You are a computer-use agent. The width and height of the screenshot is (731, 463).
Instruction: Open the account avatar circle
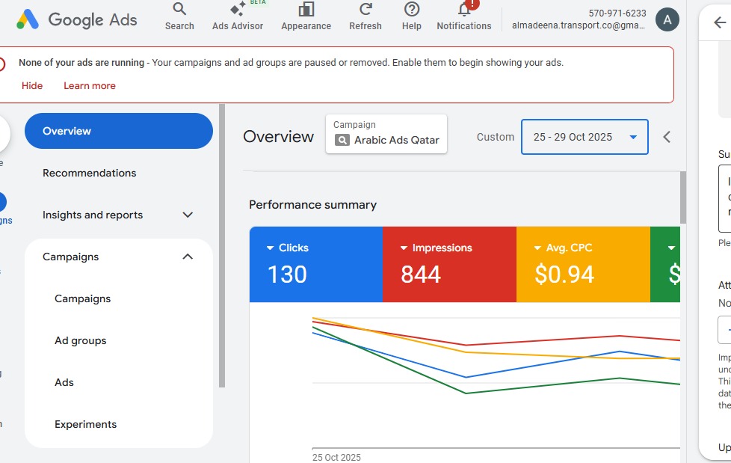pos(666,19)
